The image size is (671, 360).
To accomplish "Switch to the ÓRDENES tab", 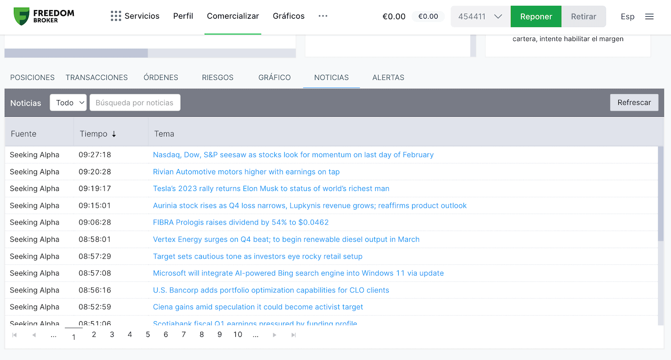I will click(x=161, y=77).
